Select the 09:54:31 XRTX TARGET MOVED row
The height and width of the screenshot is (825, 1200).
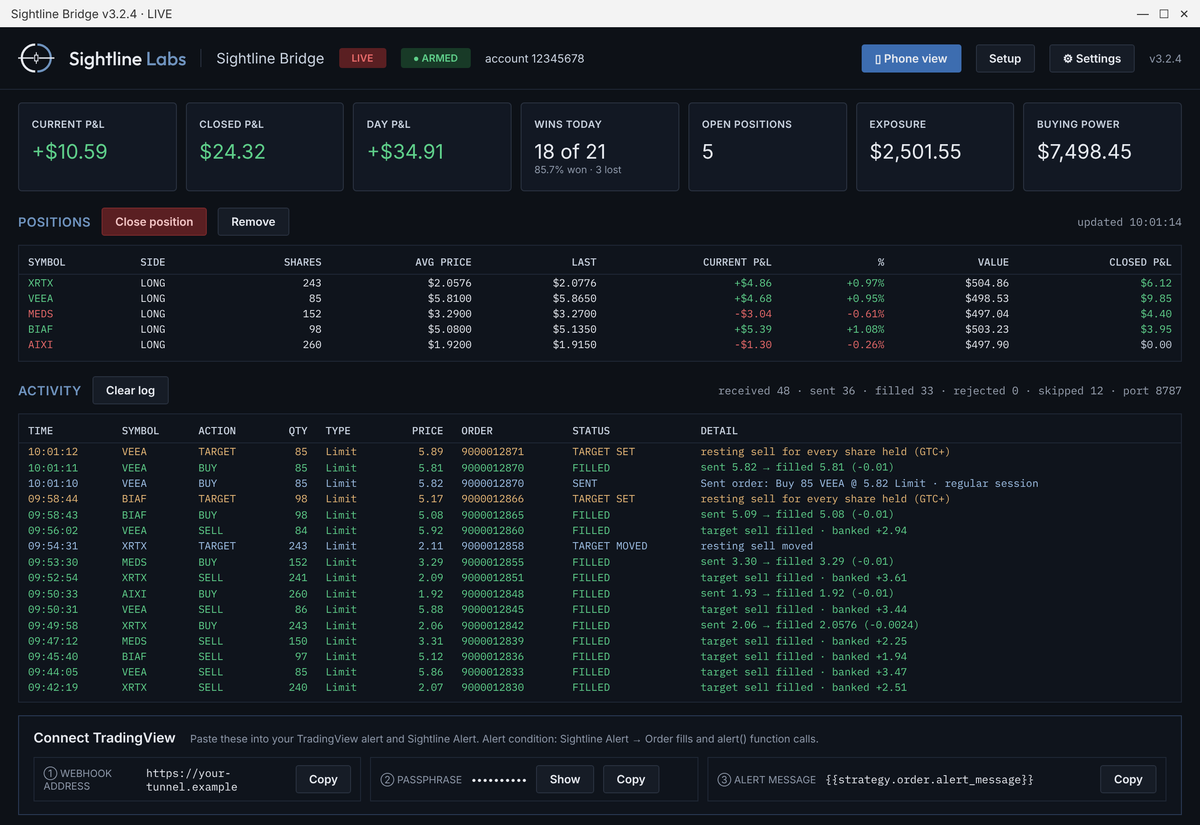(x=600, y=546)
